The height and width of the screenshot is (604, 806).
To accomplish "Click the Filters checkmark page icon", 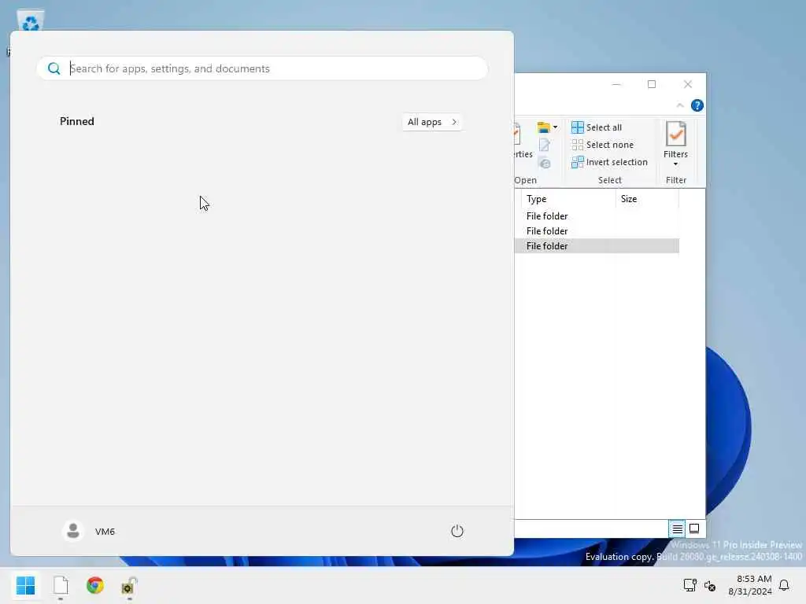I will tap(675, 134).
